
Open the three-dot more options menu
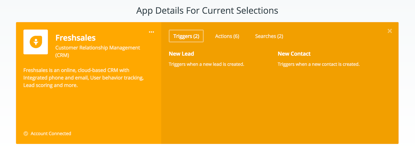coord(151,32)
